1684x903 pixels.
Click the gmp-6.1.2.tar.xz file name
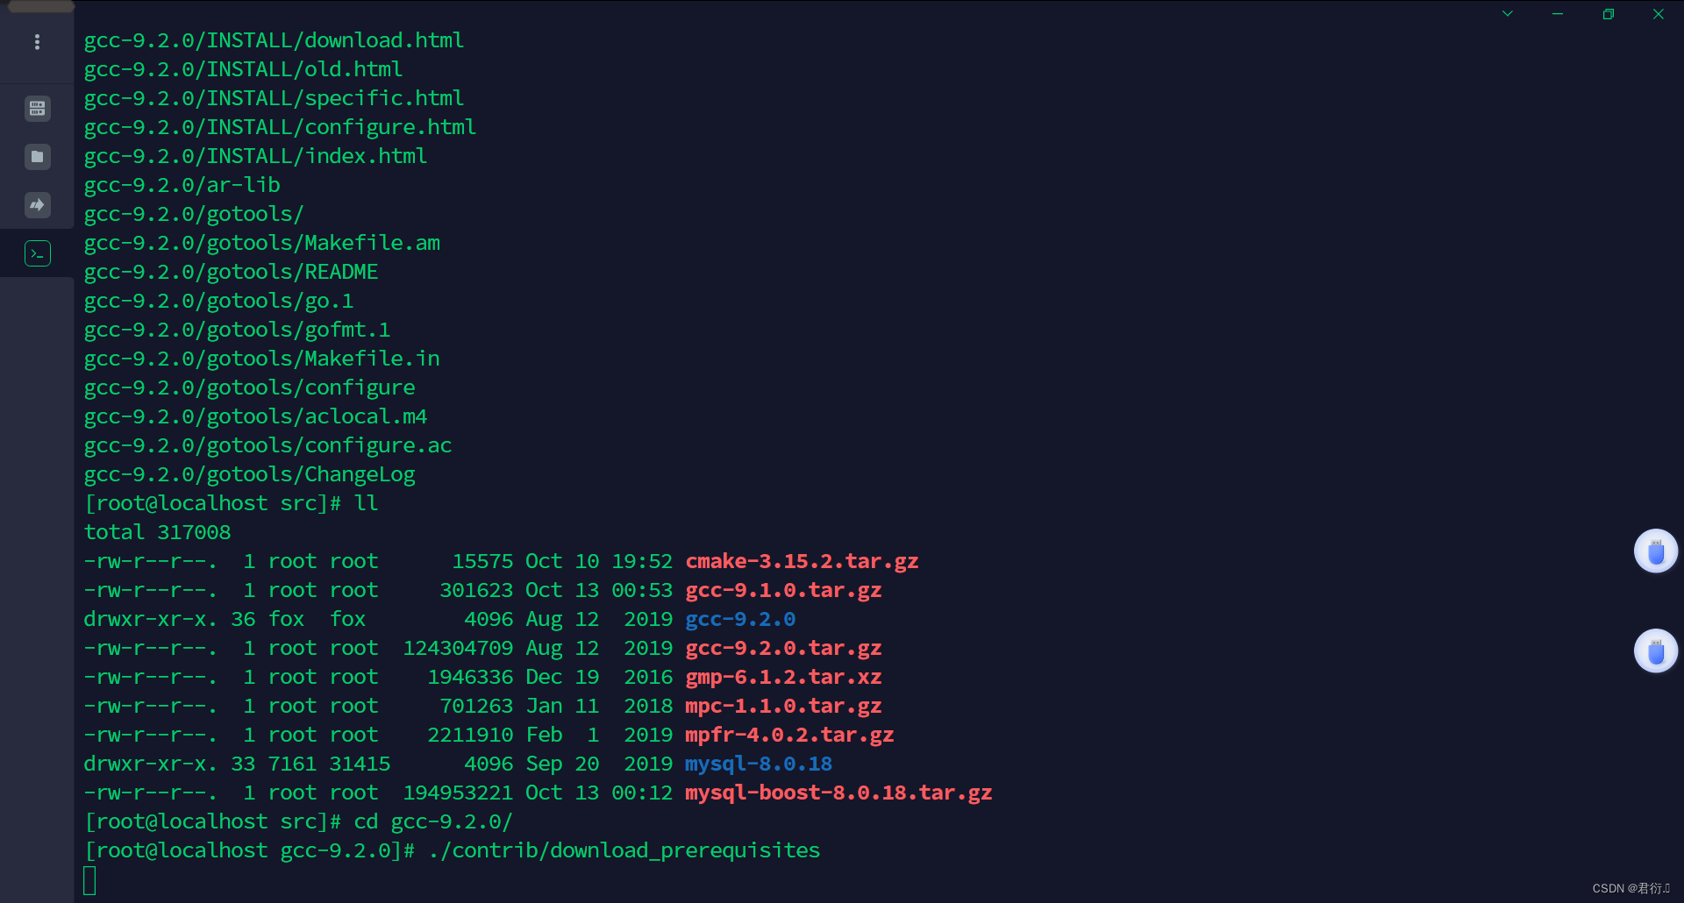[783, 678]
